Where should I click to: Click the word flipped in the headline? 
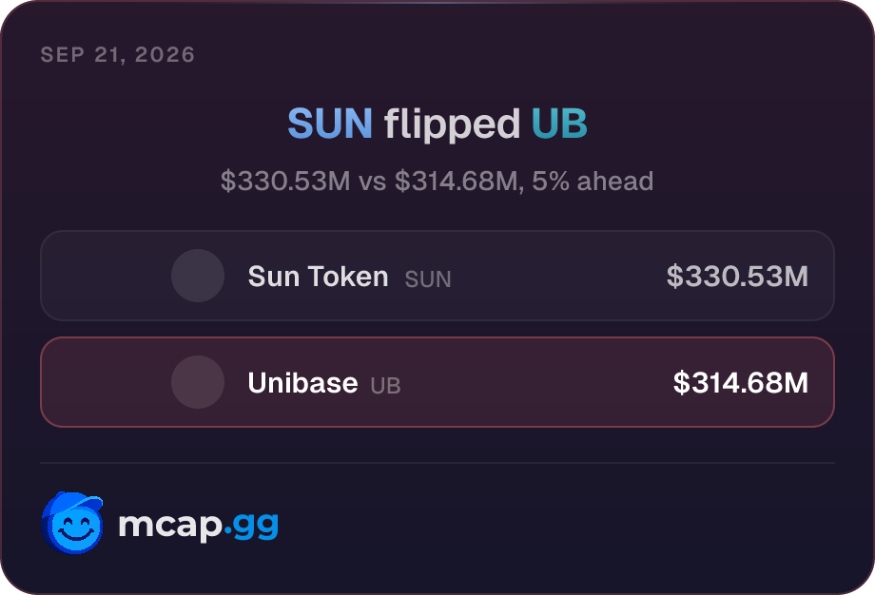[452, 125]
